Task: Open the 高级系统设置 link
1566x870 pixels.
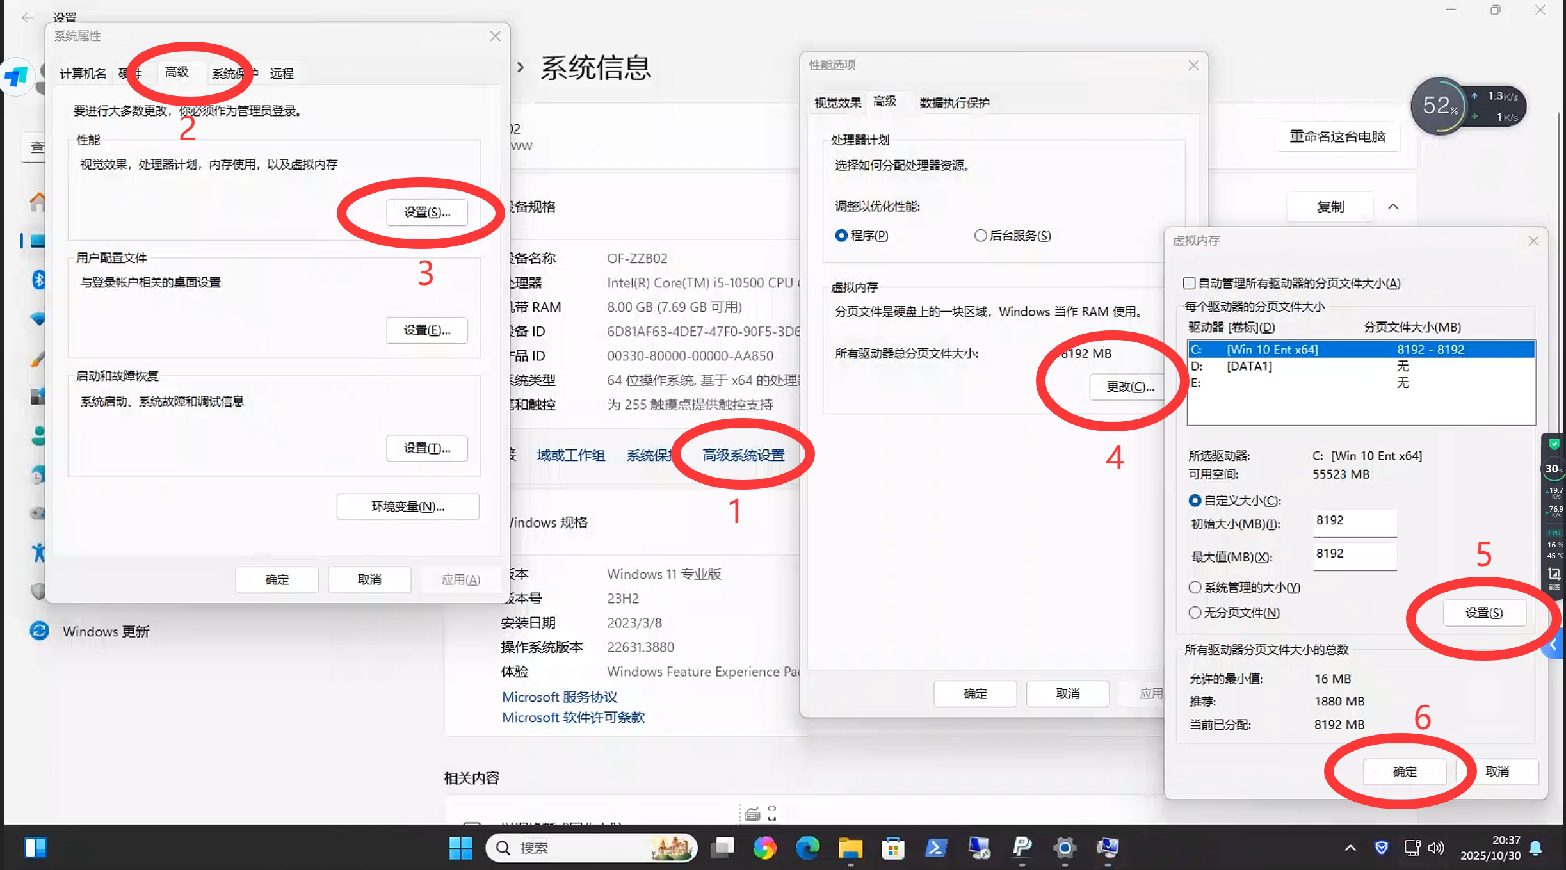Action: 743,455
